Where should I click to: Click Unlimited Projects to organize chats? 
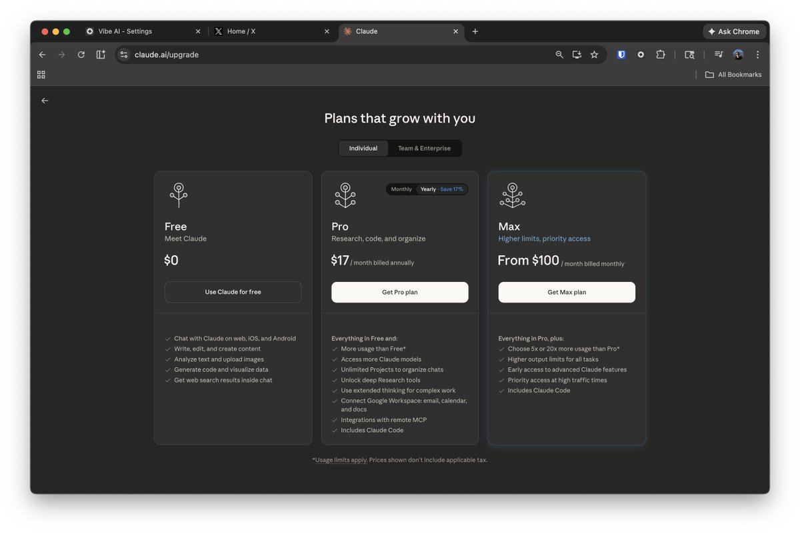[392, 369]
